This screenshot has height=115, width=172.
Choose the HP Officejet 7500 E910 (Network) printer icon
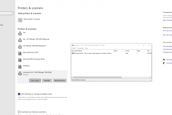[20, 47]
